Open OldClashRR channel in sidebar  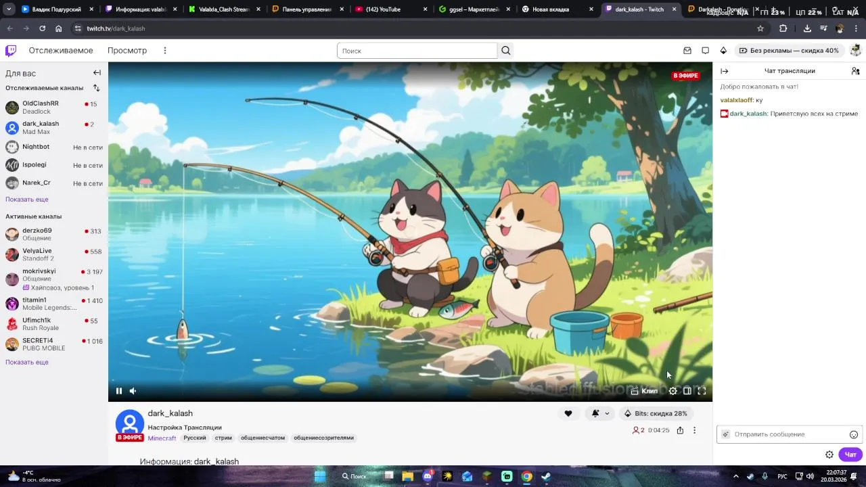(x=53, y=108)
